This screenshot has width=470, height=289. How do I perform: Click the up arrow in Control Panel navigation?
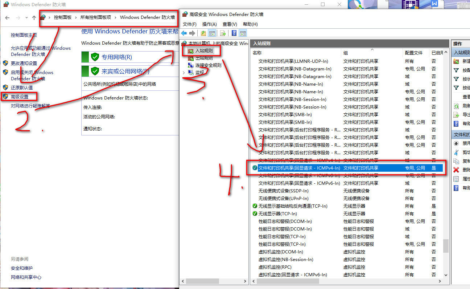(x=34, y=17)
